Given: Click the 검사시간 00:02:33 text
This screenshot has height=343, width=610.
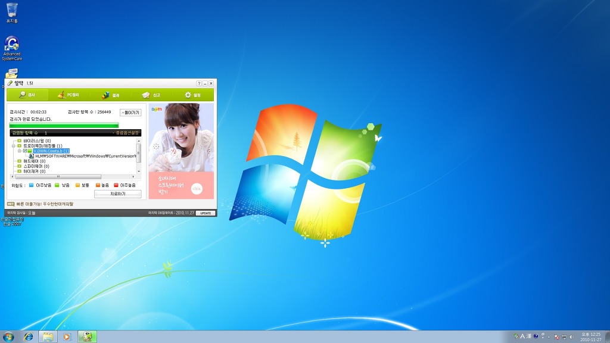Looking at the screenshot, I should point(28,112).
